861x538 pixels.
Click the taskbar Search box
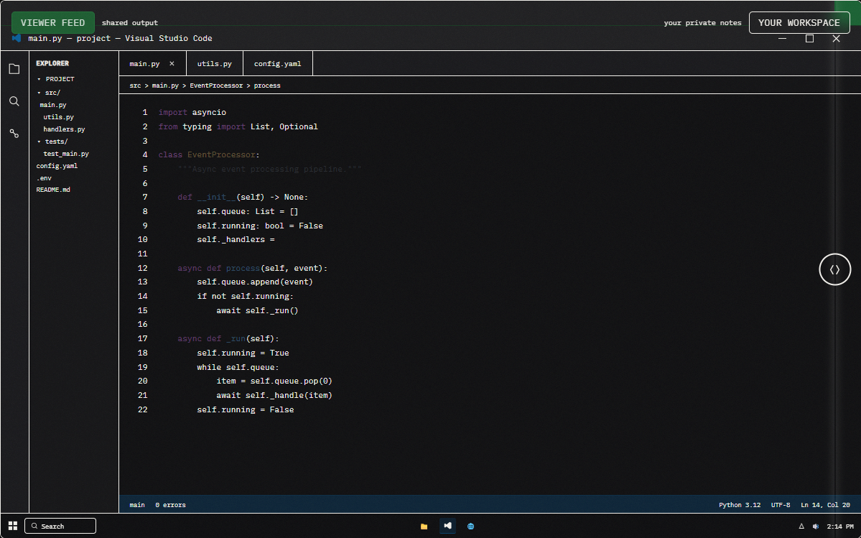coord(60,526)
